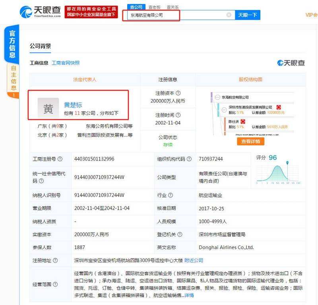Image resolution: width=318 pixels, height=305 pixels.
Task: Click the score value 96
Action: point(273,158)
